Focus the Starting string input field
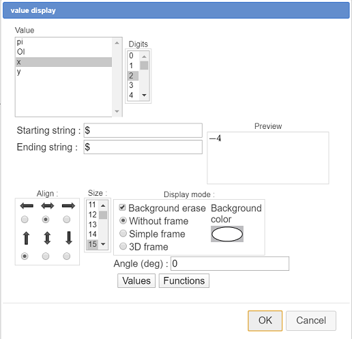The image size is (352, 339). click(143, 130)
